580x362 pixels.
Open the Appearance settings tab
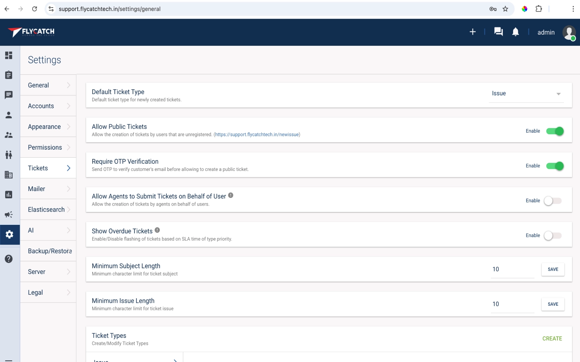tap(48, 127)
